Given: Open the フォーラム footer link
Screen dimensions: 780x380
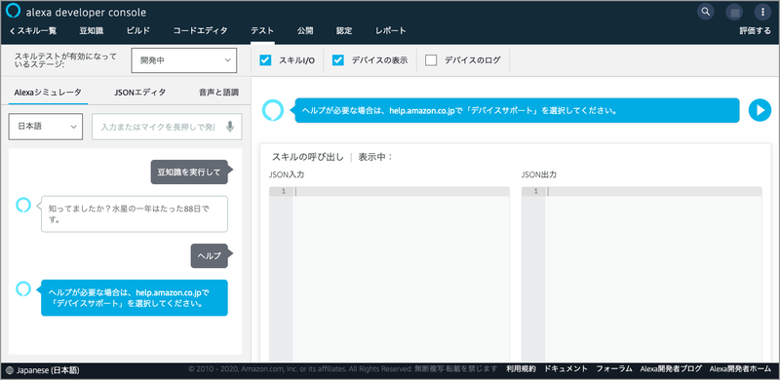Looking at the screenshot, I should [x=614, y=369].
